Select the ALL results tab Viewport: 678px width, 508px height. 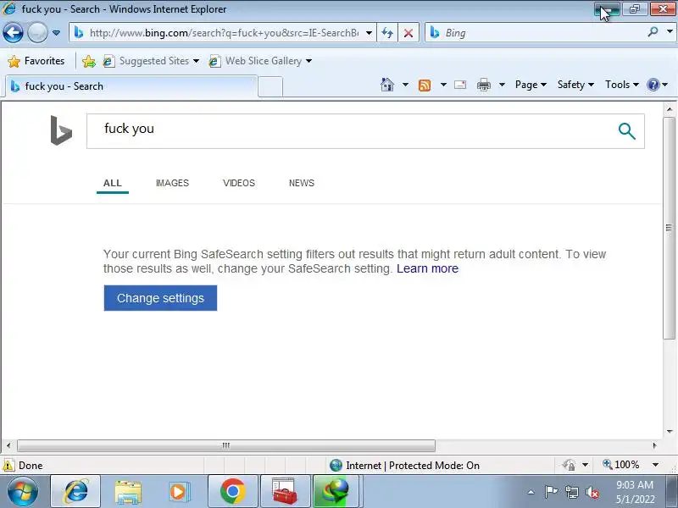[113, 183]
